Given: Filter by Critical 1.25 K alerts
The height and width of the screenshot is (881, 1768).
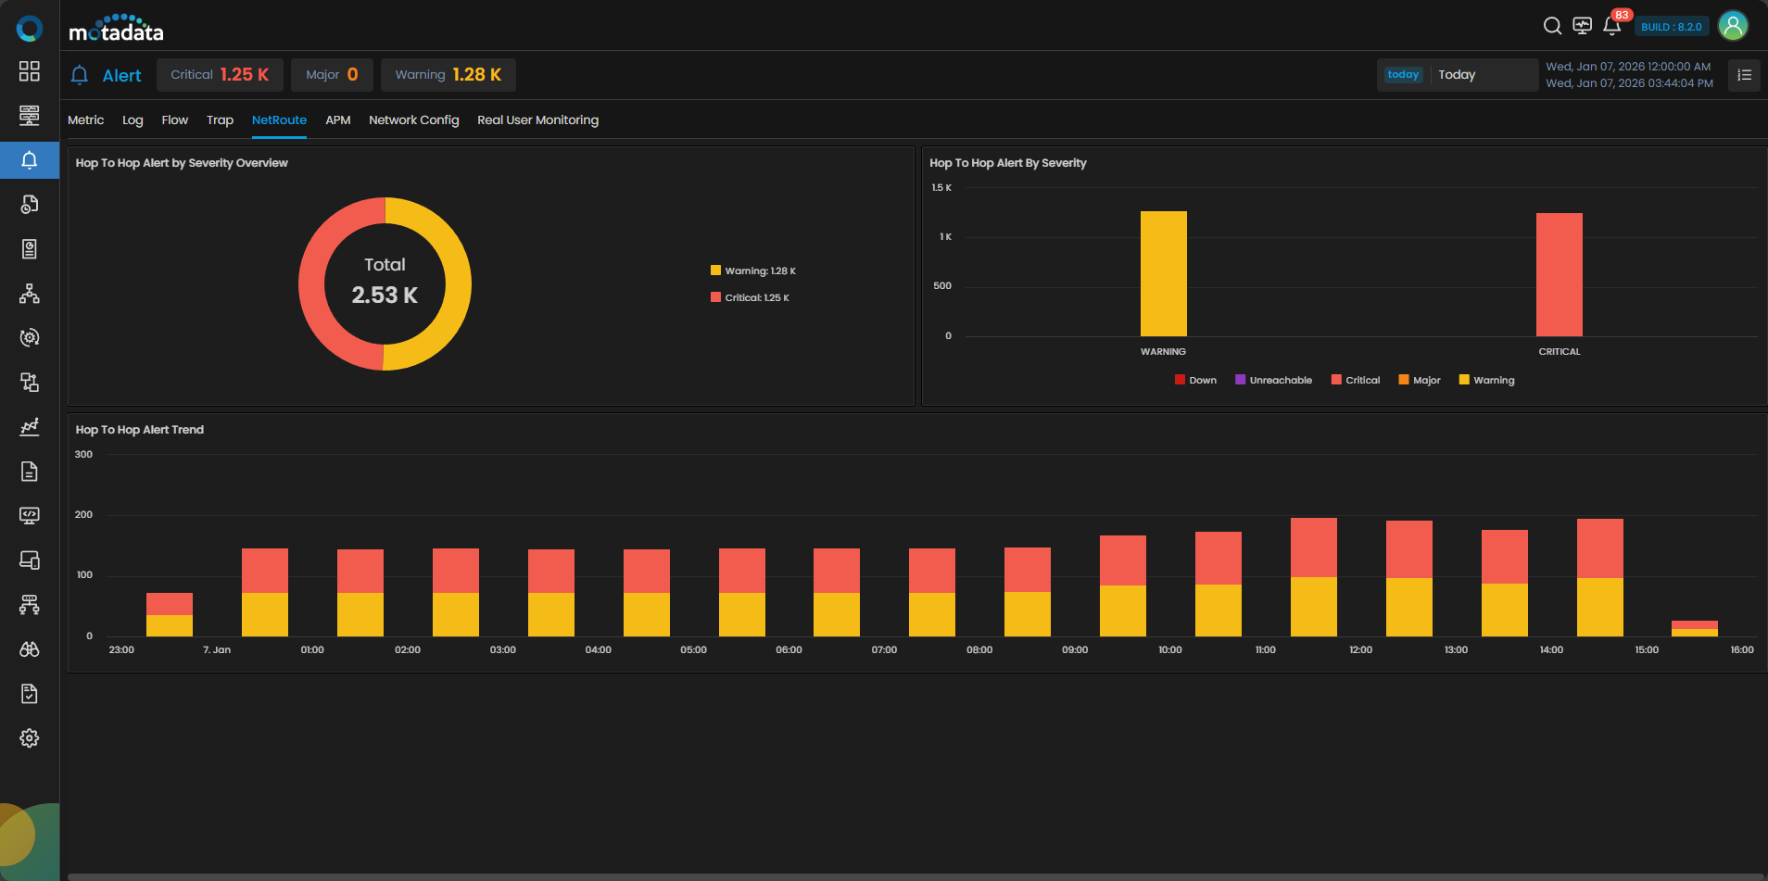Looking at the screenshot, I should click(220, 75).
